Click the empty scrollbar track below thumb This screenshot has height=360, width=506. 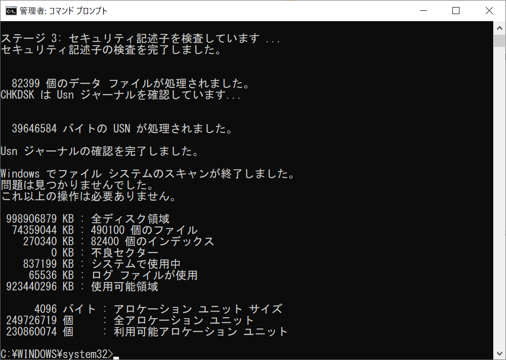coord(499,197)
